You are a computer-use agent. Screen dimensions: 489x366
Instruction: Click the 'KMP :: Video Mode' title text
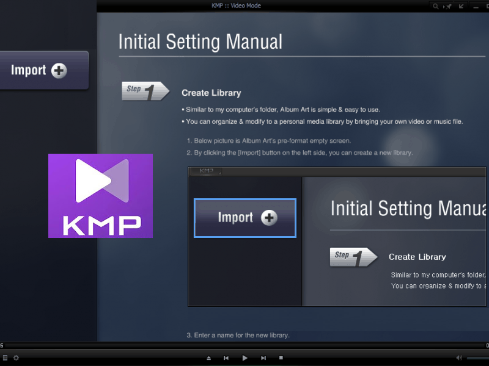point(236,5)
